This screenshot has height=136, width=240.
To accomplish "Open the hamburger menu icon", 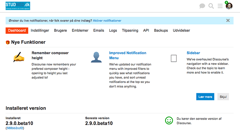I will (220, 6).
